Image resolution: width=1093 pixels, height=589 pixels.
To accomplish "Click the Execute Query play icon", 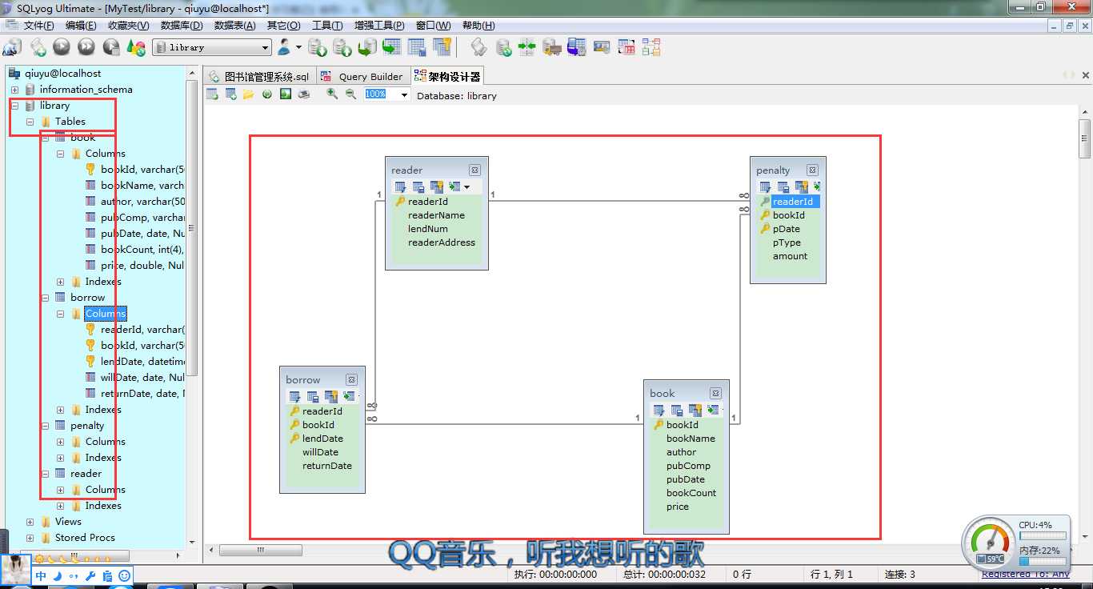I will (x=62, y=47).
